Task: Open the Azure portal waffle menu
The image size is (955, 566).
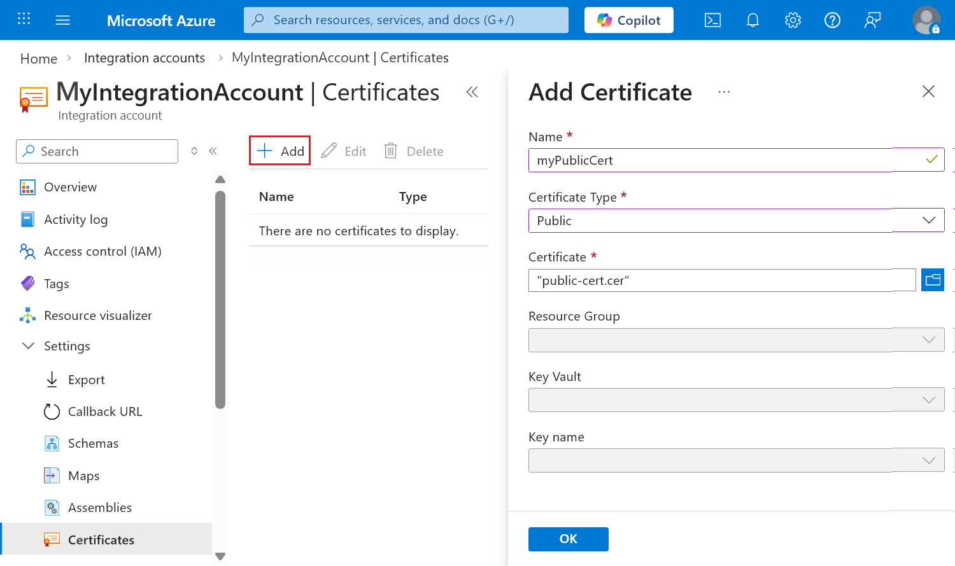Action: click(24, 19)
